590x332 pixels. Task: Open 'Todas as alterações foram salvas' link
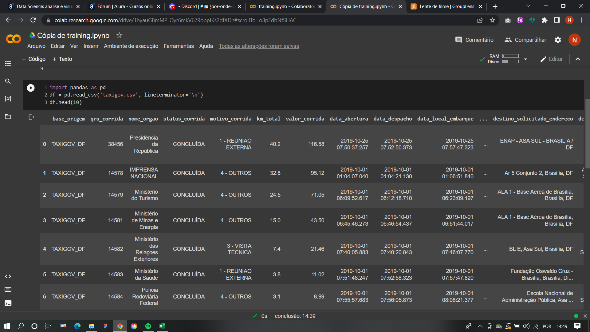click(x=259, y=46)
